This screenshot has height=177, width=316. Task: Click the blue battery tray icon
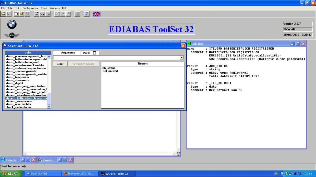[295, 174]
